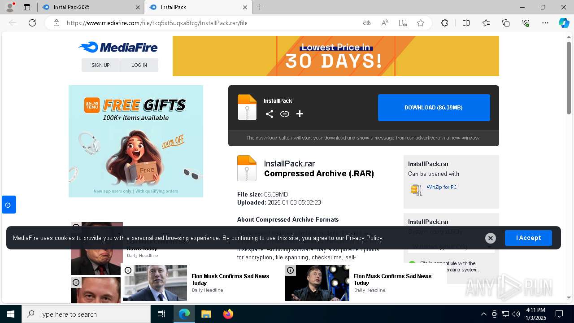
Task: Click DOWNLOAD (86.39MB) button
Action: point(434,108)
